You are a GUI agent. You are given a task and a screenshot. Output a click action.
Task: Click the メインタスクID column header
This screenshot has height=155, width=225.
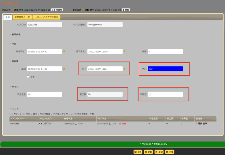24,118
